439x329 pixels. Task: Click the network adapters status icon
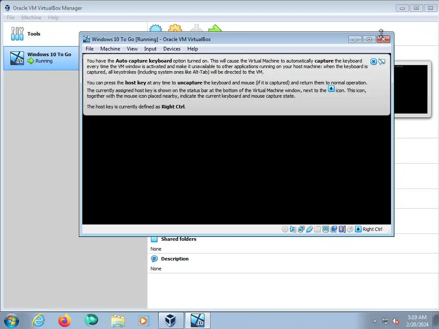[301, 229]
